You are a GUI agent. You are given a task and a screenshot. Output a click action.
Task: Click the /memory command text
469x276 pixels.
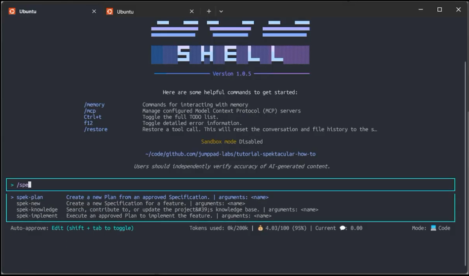[94, 105]
